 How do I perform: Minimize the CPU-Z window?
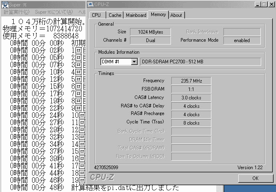[257, 4]
